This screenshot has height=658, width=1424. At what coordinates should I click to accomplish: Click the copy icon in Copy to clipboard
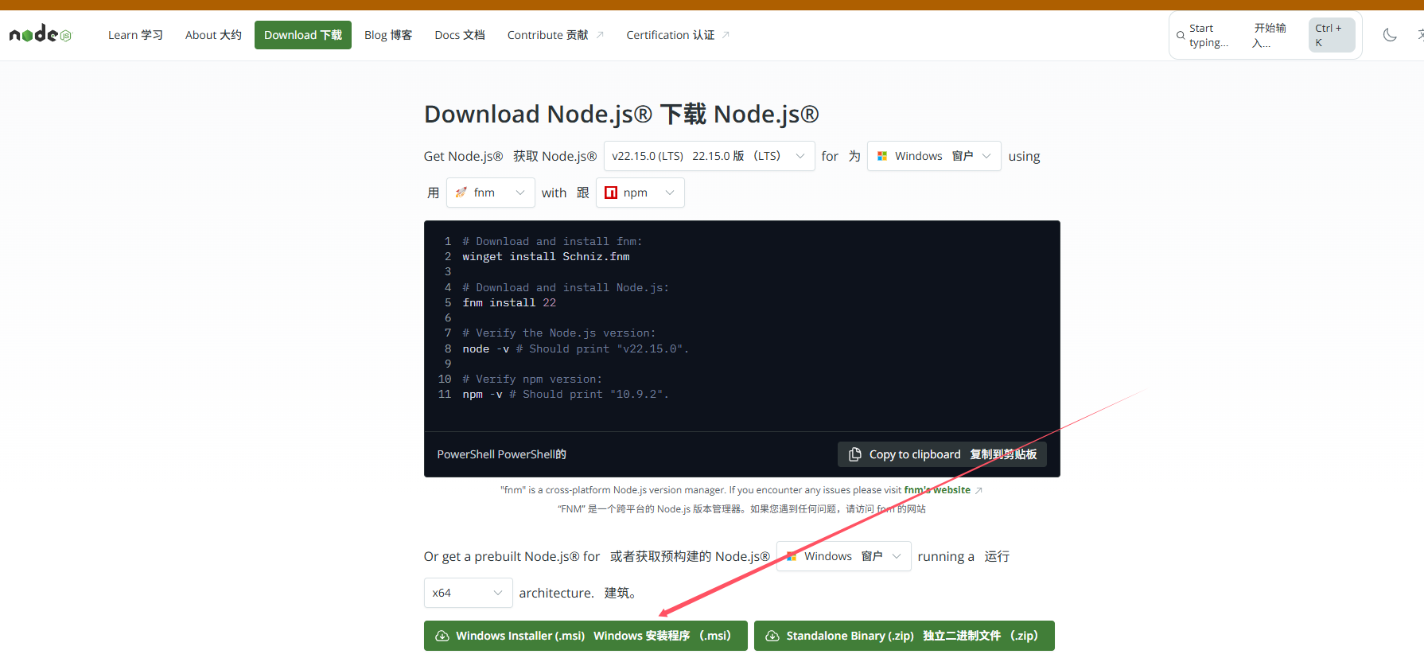pos(855,454)
